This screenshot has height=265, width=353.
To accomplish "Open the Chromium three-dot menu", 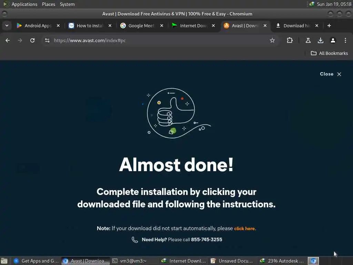I will (345, 40).
